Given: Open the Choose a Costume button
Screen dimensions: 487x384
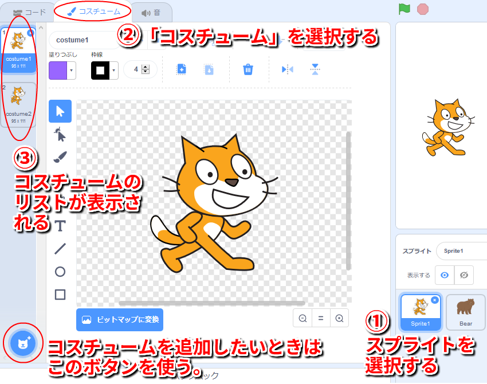Looking at the screenshot, I should (23, 343).
